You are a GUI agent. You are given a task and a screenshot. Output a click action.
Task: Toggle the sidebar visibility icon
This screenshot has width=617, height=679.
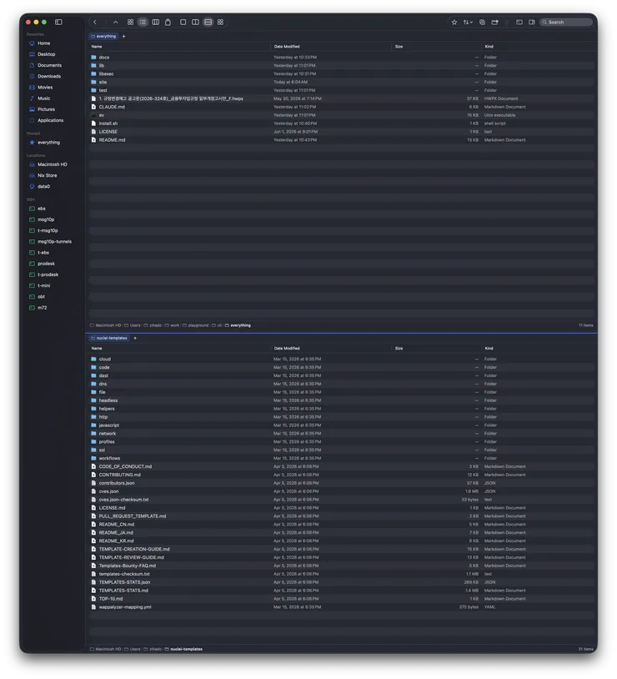pos(58,22)
